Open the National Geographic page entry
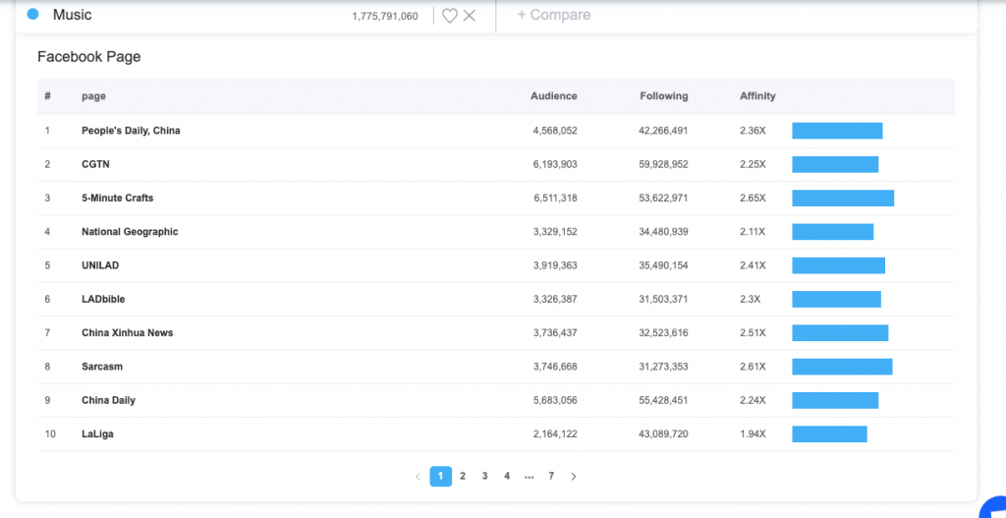Screen dimensions: 1006x518 [130, 232]
